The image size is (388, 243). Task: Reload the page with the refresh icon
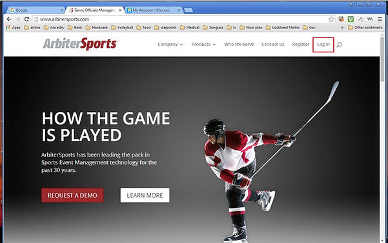tap(26, 19)
